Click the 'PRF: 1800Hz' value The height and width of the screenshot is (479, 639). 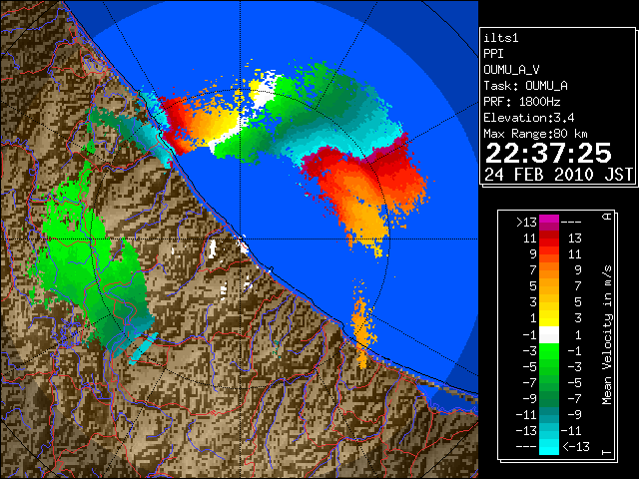click(x=522, y=102)
